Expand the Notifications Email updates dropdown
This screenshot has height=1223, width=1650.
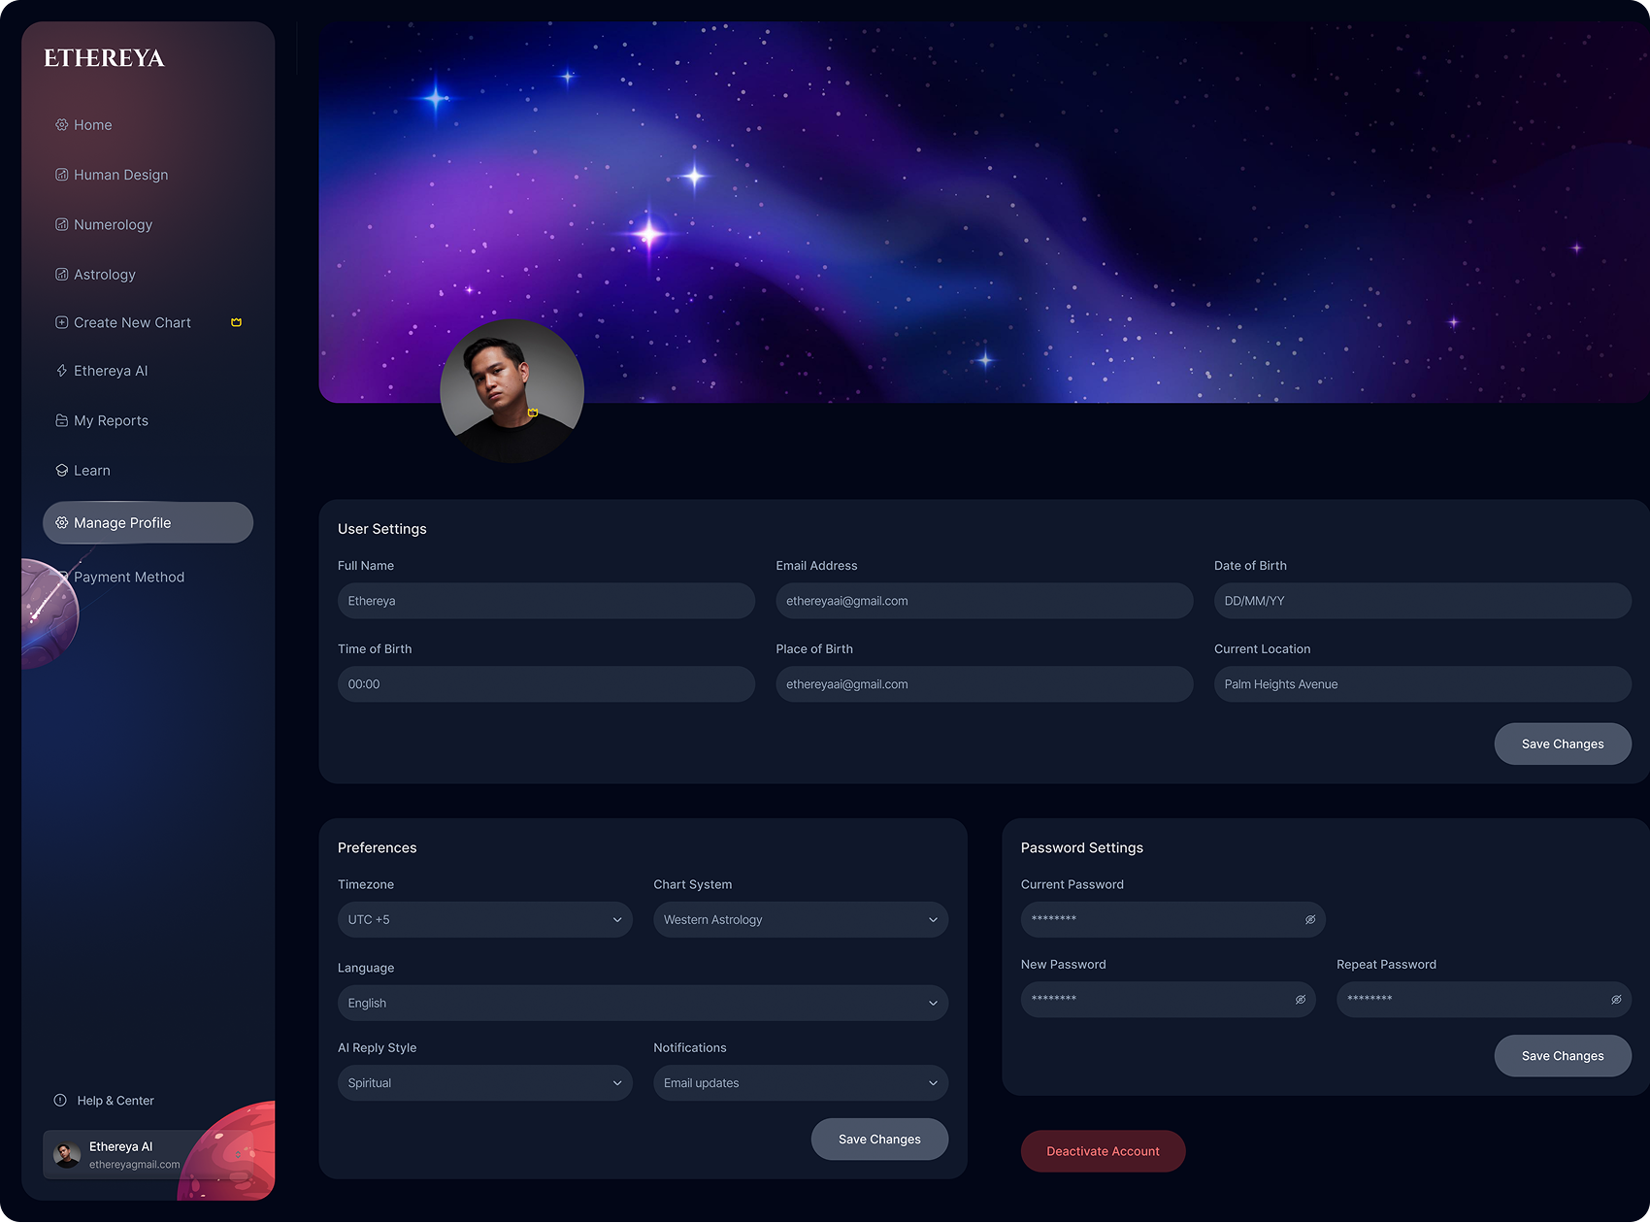(801, 1083)
